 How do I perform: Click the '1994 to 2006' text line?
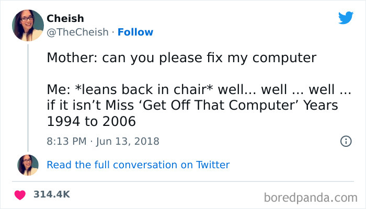pos(92,121)
